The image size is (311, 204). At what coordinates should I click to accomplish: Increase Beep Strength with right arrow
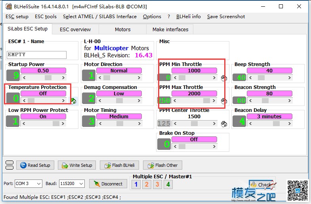pos(290,78)
